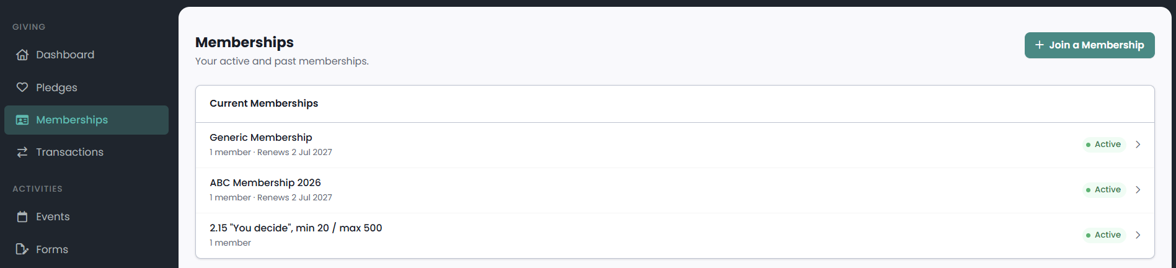
Task: Click the Pledges heart icon
Action: [x=22, y=87]
